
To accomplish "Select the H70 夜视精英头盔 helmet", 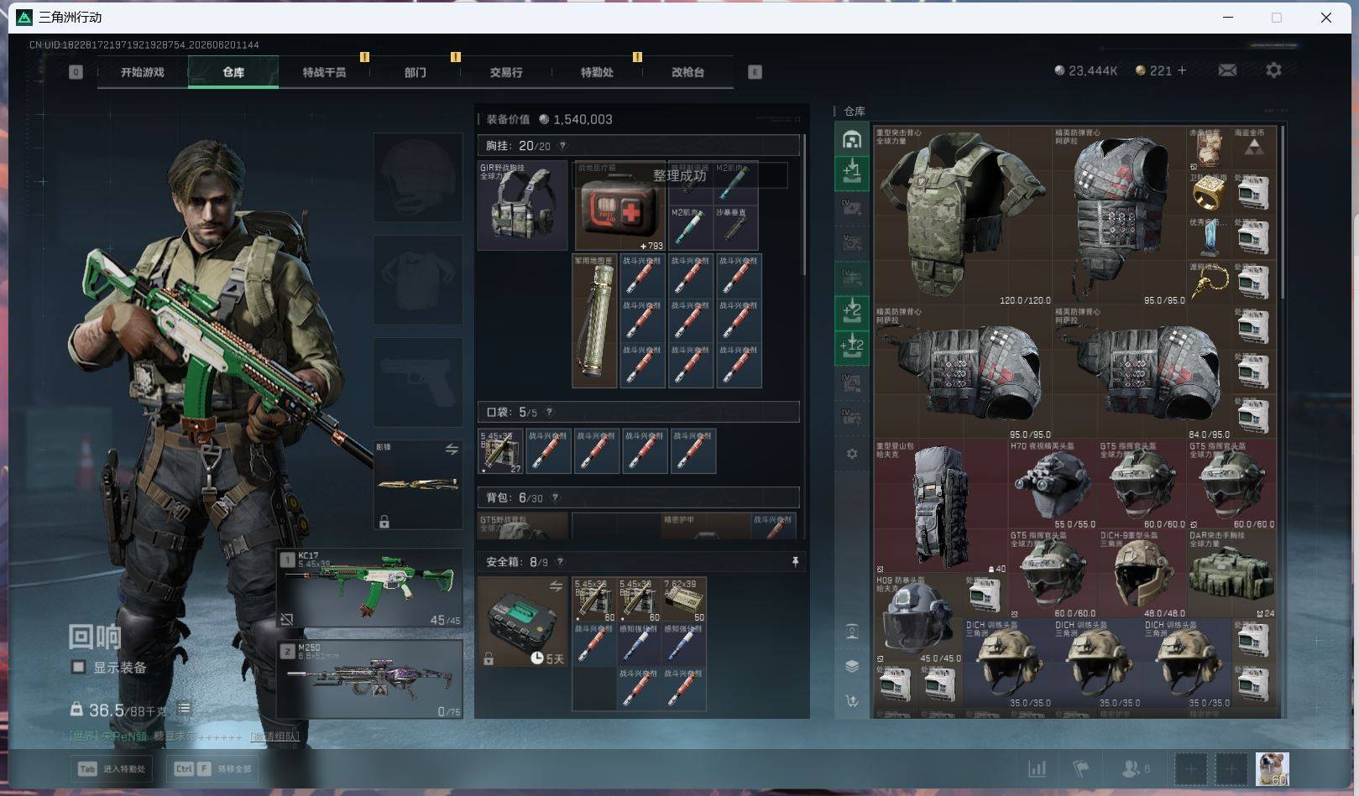I will [x=1053, y=485].
